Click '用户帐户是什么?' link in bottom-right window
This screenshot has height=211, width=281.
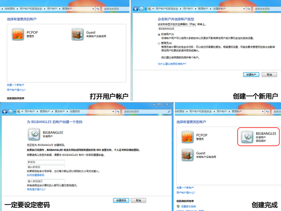pyautogui.click(x=186, y=193)
